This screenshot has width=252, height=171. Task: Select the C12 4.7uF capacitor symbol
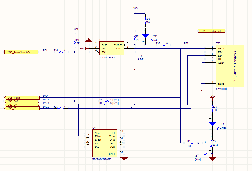coord(134,57)
